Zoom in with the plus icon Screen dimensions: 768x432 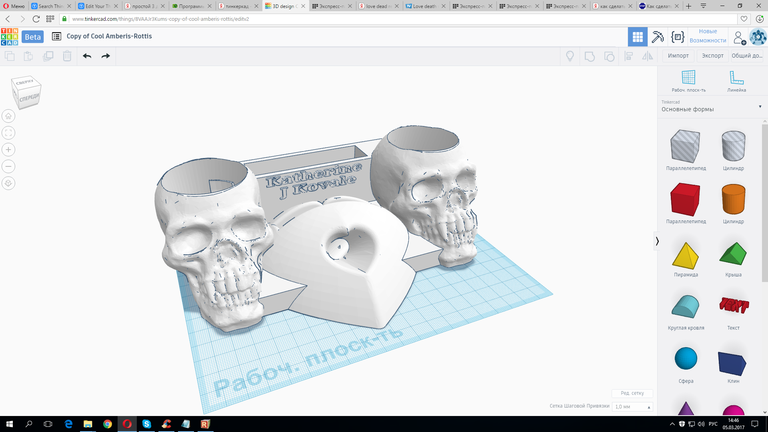(8, 150)
